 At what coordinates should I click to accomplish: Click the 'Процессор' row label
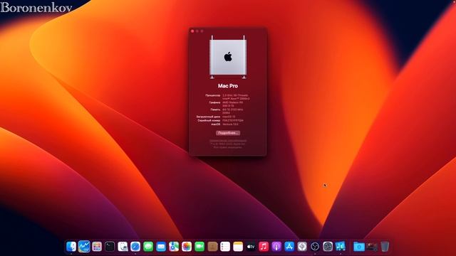[x=212, y=95]
